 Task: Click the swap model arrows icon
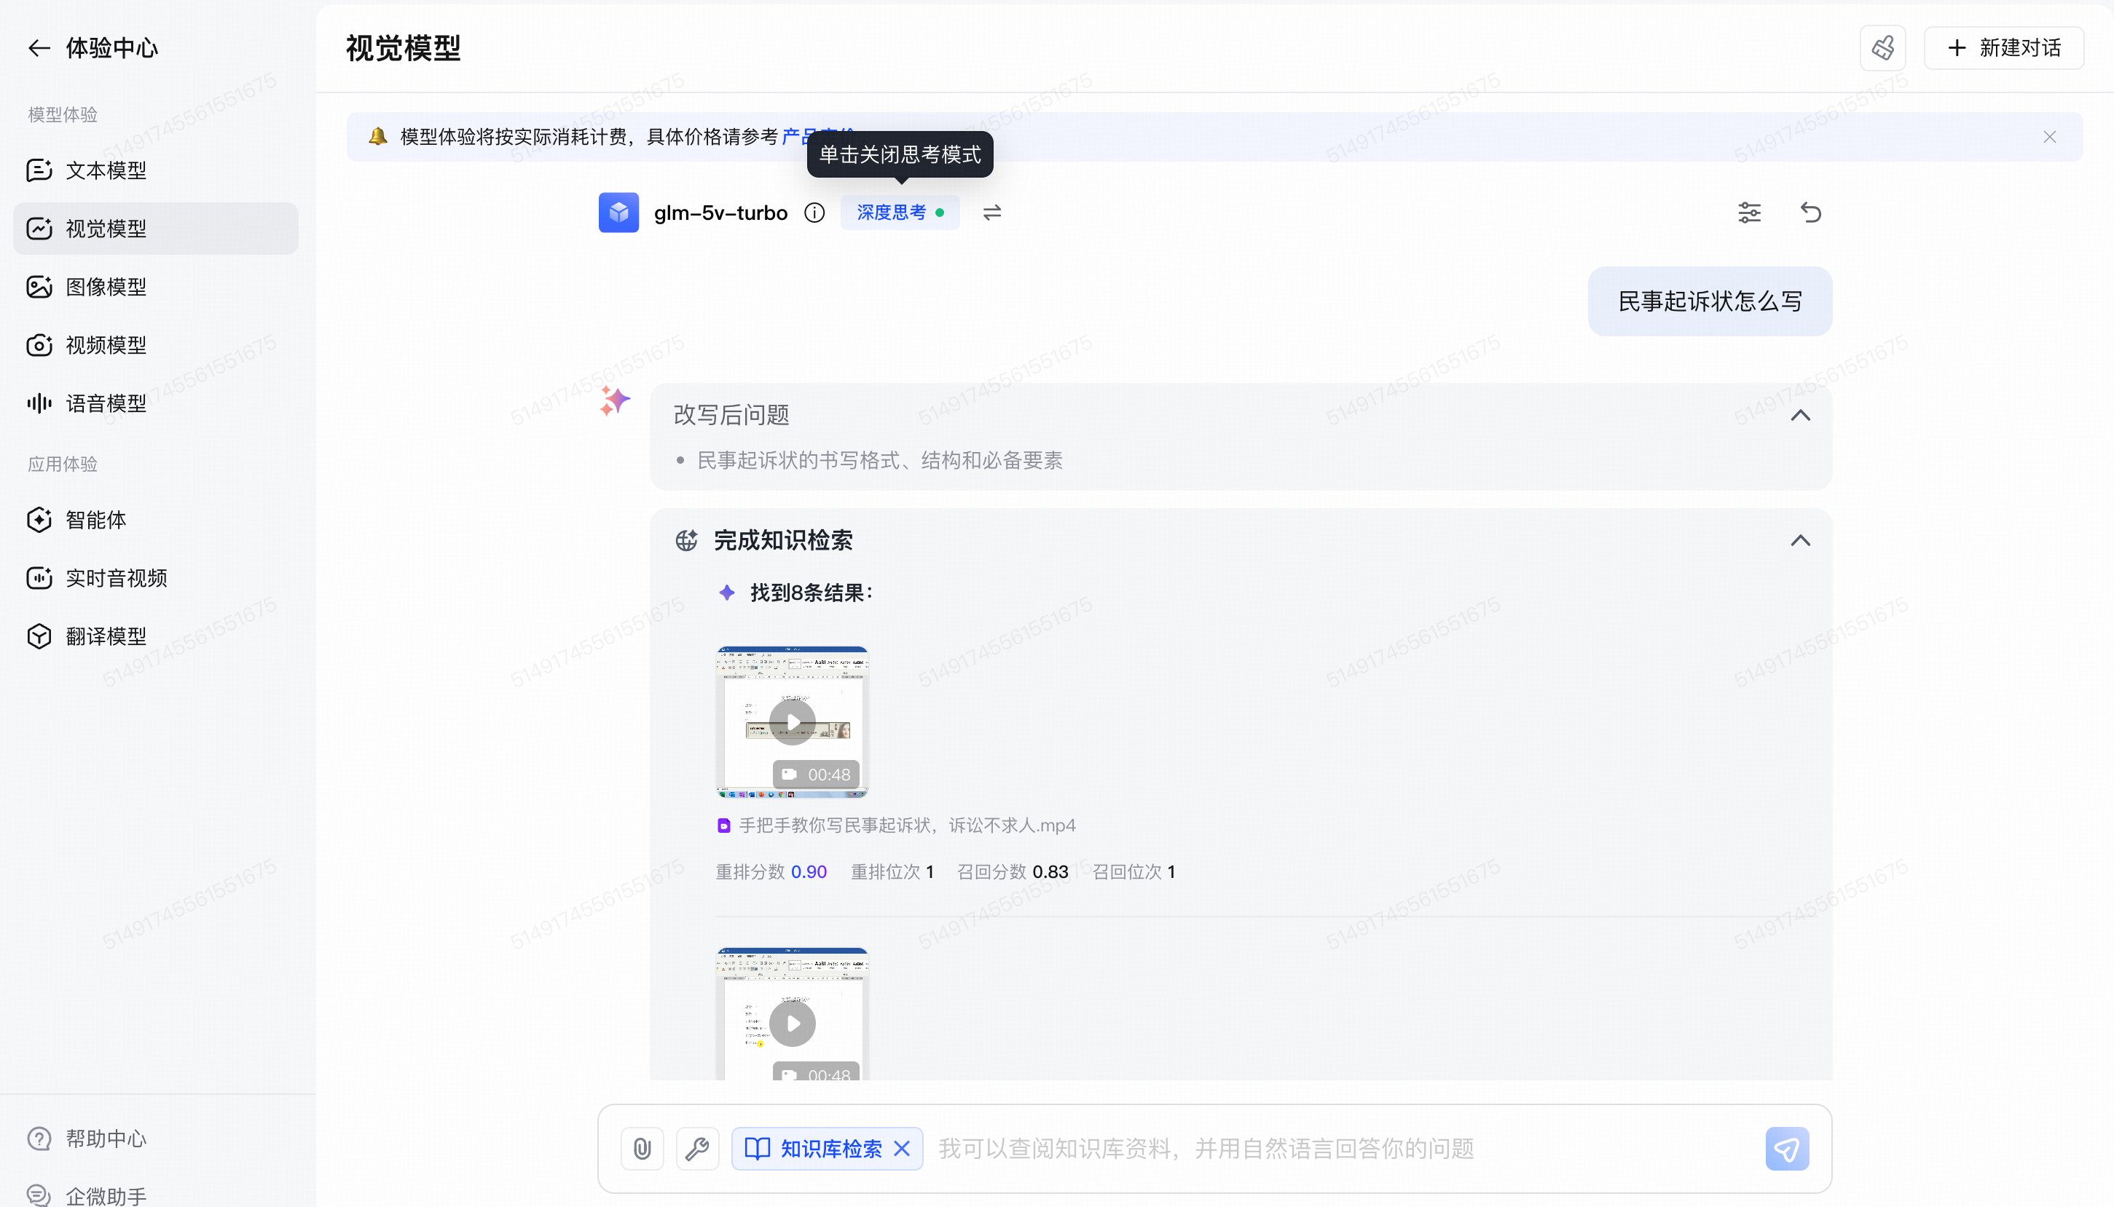pyautogui.click(x=992, y=213)
